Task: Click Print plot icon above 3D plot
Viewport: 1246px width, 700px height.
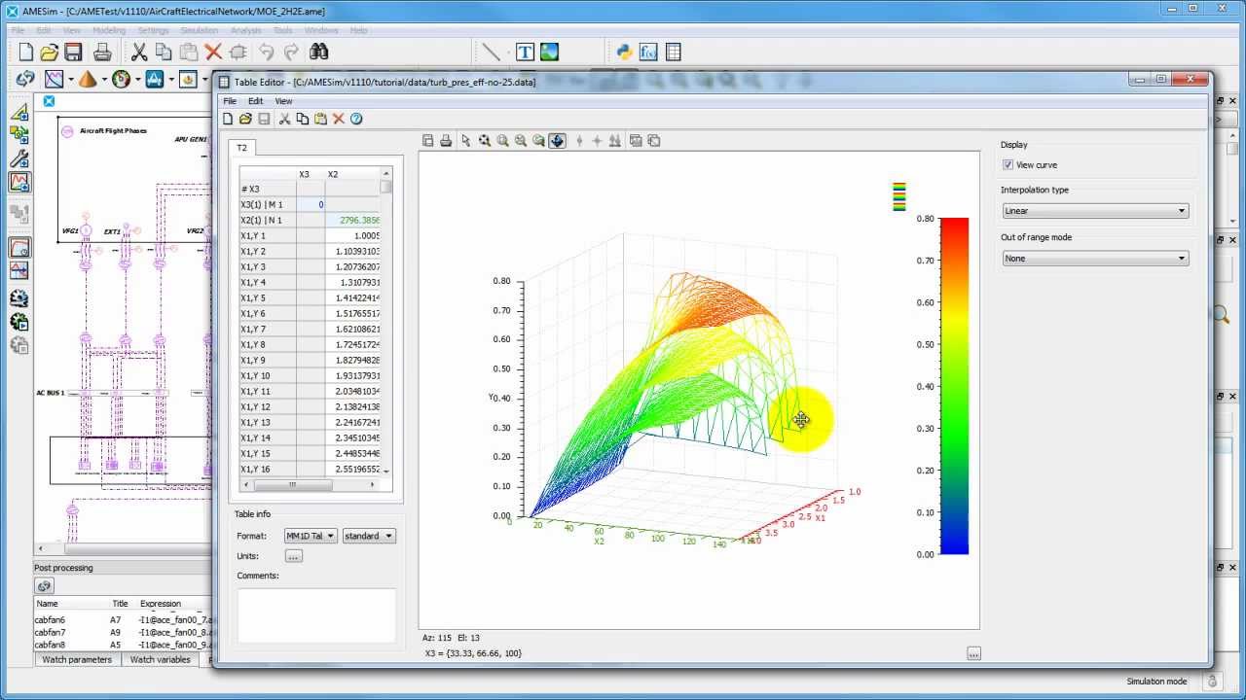Action: (x=446, y=141)
